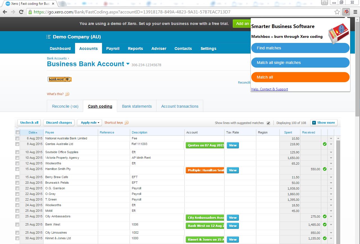Open the row menu arrow for Brunswick Petals

[331, 183]
